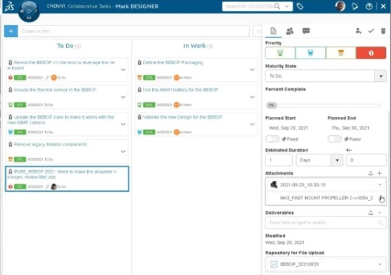Open task Update the BEBOP case
391x275 pixels.
pos(61,119)
